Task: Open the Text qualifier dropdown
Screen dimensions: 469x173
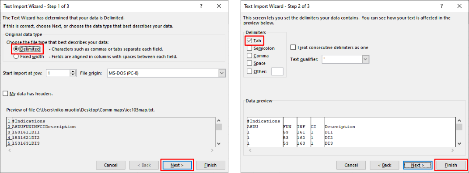Action: pyautogui.click(x=365, y=59)
